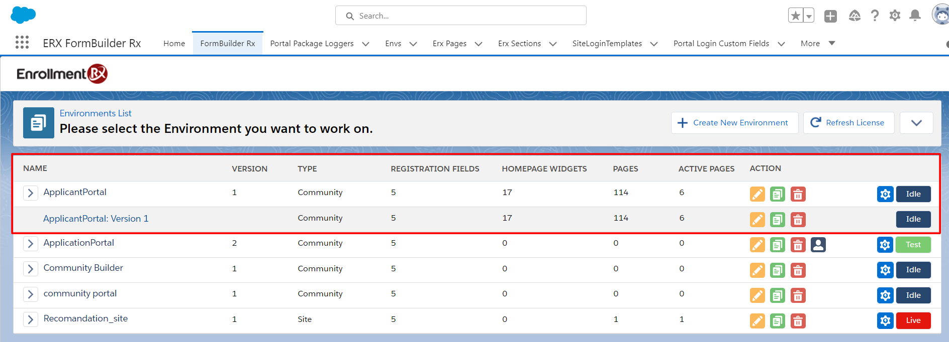Open the ApplicantPortal: Version 1 link
Screen dimensions: 949x342
(96, 219)
